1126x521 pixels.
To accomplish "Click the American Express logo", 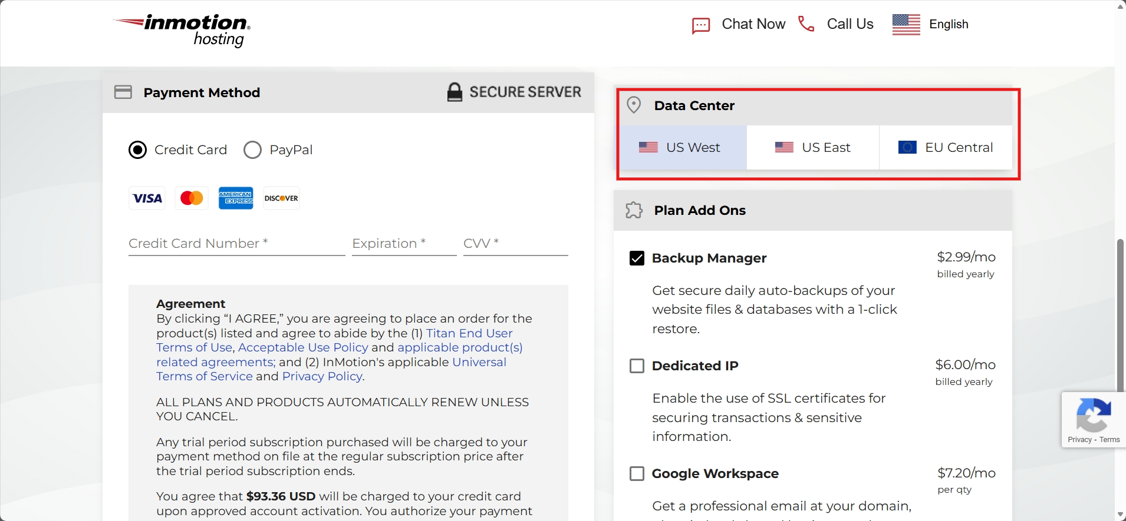I will pos(236,198).
